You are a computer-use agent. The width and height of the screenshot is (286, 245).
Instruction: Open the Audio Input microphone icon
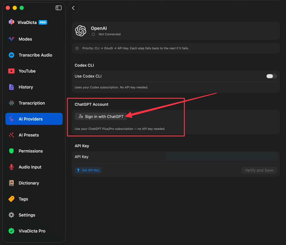click(11, 167)
